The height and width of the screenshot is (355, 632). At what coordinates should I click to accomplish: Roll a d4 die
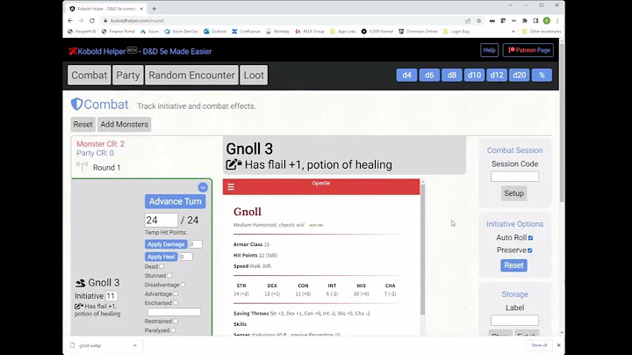click(406, 75)
